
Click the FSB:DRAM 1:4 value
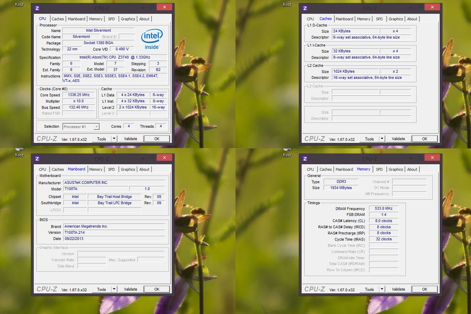point(383,215)
